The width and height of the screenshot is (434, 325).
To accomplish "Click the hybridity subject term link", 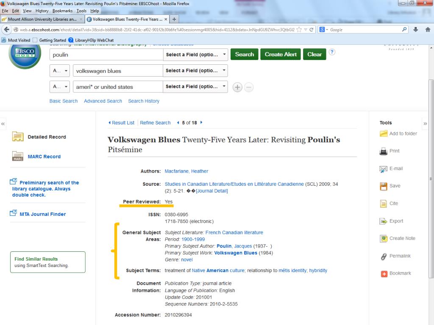I will (x=318, y=270).
